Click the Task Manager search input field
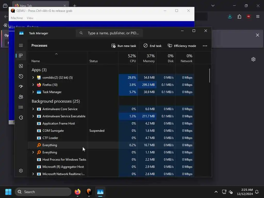 pyautogui.click(x=109, y=33)
